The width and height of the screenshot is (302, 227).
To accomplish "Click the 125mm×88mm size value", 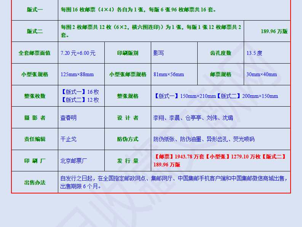I will pos(77,75).
